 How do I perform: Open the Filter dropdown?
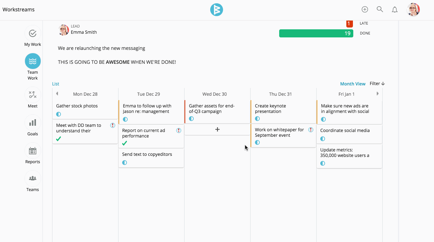[x=376, y=84]
